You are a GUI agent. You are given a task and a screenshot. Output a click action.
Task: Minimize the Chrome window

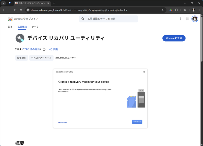pos(185,3)
